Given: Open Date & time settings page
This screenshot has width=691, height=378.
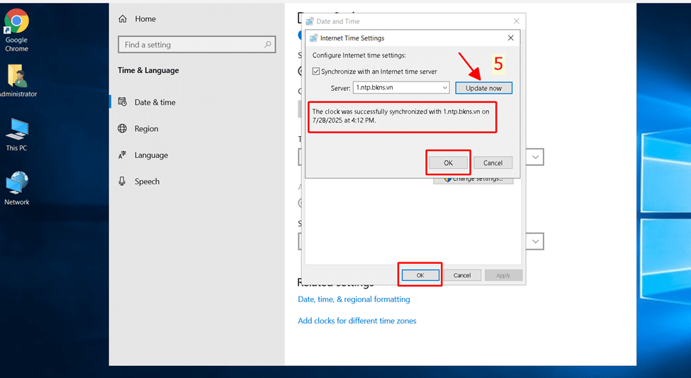Looking at the screenshot, I should pos(155,102).
